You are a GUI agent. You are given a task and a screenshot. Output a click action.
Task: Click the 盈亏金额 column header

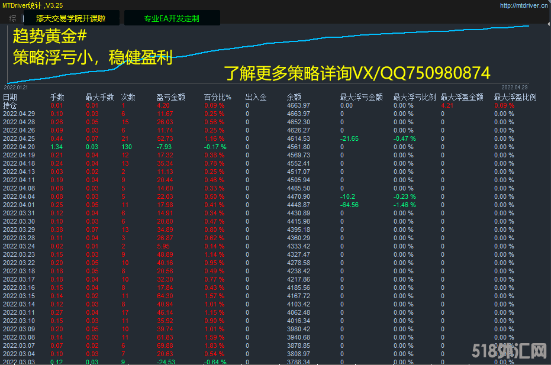[x=170, y=97]
